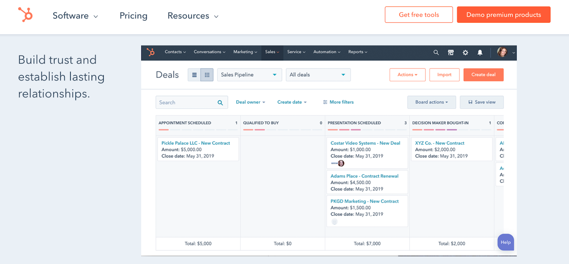Click the Save view button
Image resolution: width=569 pixels, height=264 pixels.
point(482,102)
